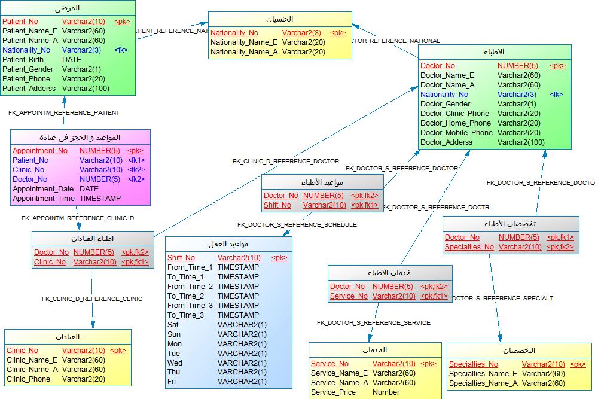Select the الجنسيات nationalities table title

point(279,19)
